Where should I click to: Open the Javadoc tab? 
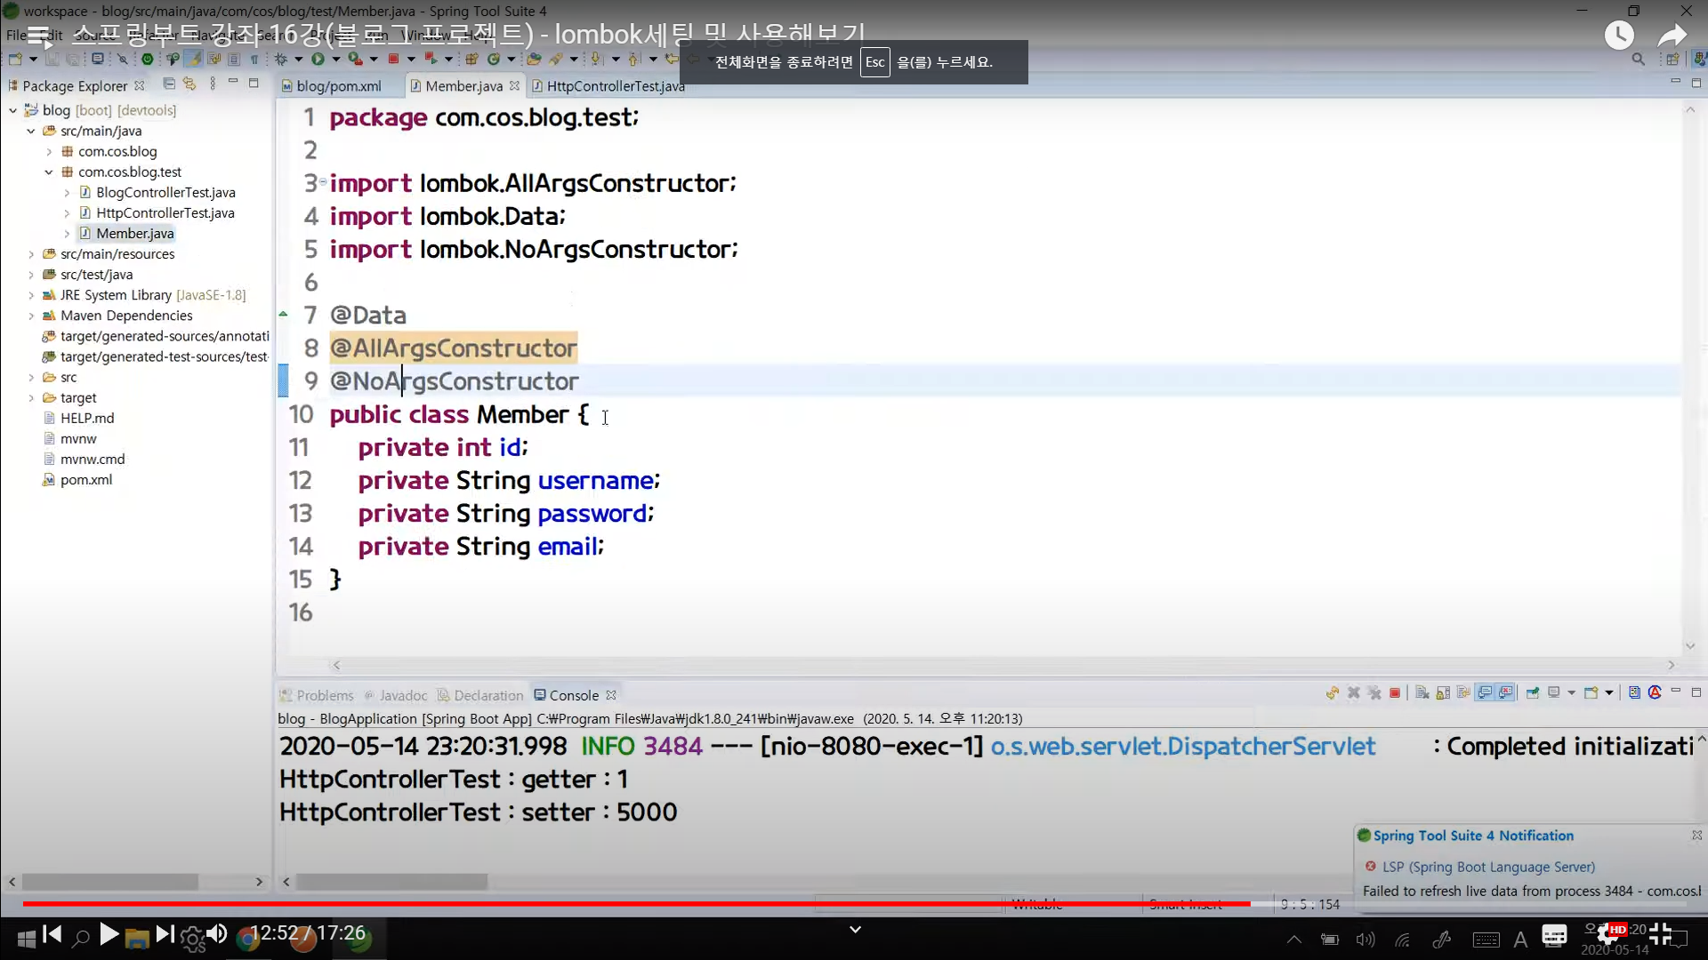click(396, 695)
